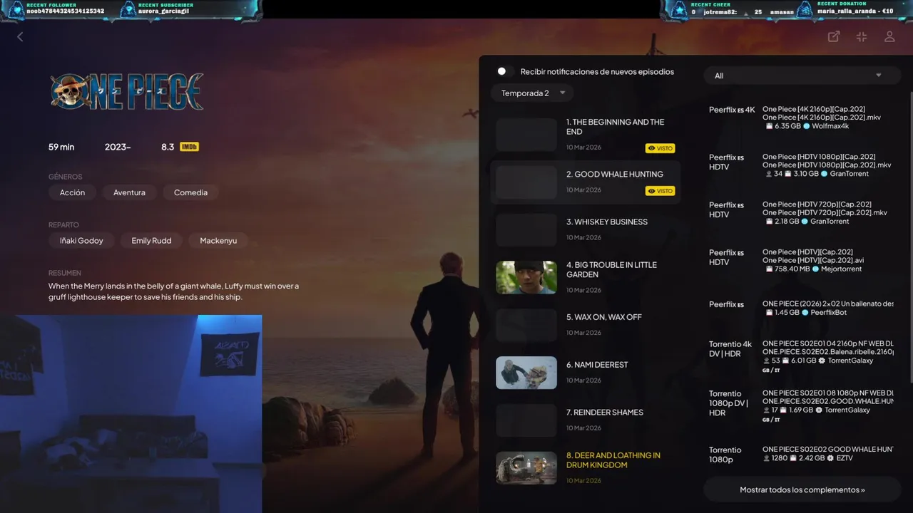Select episode 4 Big Trouble in Little Garden
The width and height of the screenshot is (913, 513).
[585, 277]
